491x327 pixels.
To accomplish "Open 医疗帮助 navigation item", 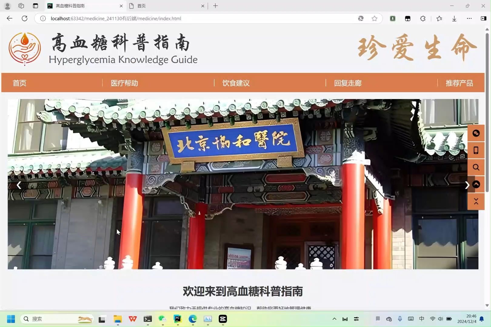I will 124,83.
